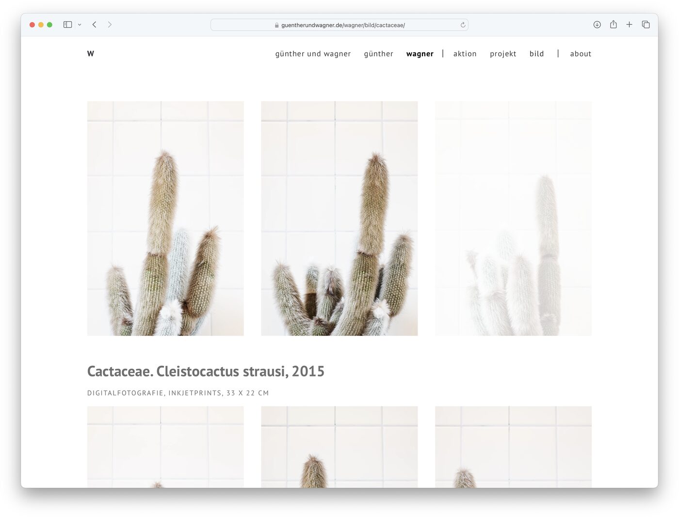
Task: Go to the bild section
Action: (537, 54)
